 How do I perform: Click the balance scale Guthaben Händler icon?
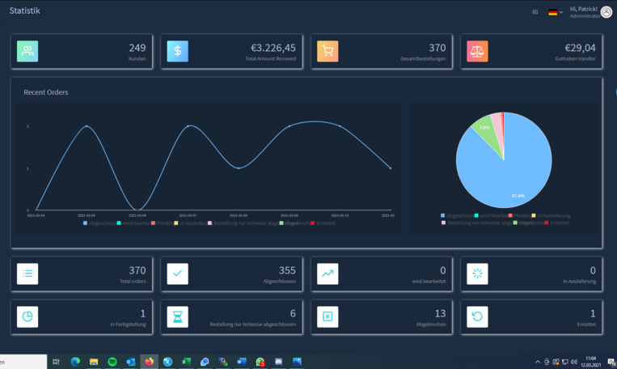coord(477,51)
